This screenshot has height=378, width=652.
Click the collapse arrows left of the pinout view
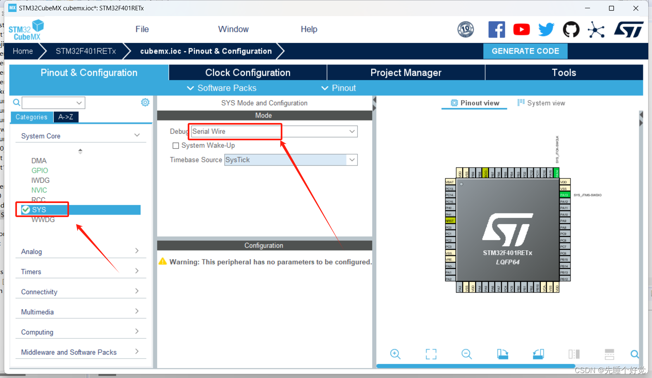[374, 104]
